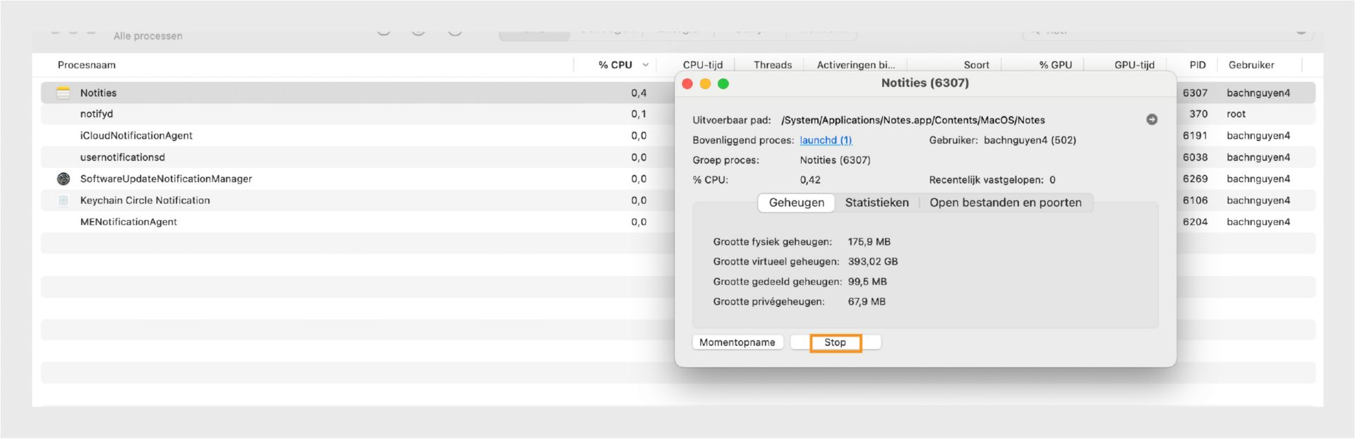
Task: Select the iCloudNotificationAgent process
Action: pyautogui.click(x=677, y=136)
